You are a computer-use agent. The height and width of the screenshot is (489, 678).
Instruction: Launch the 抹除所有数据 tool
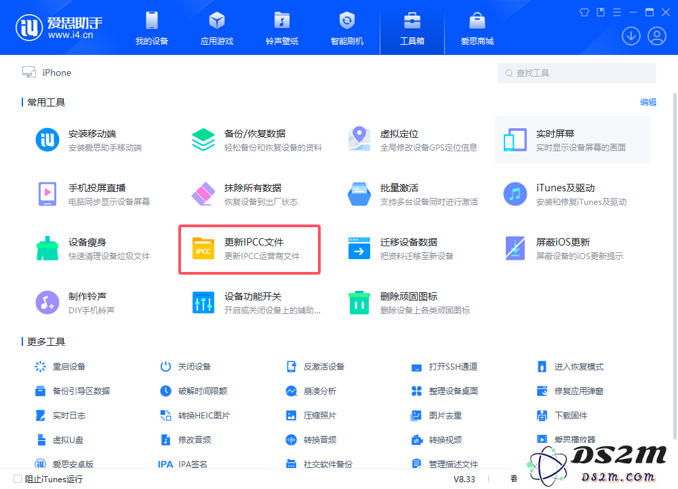pyautogui.click(x=245, y=194)
